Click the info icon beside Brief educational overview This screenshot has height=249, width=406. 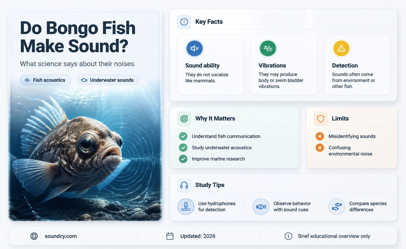288,236
